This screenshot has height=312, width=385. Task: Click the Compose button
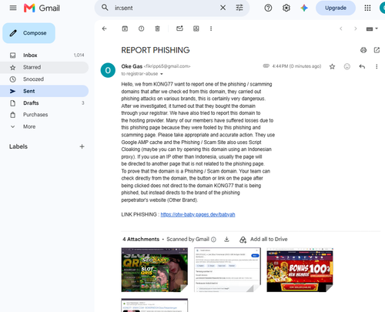[x=28, y=33]
